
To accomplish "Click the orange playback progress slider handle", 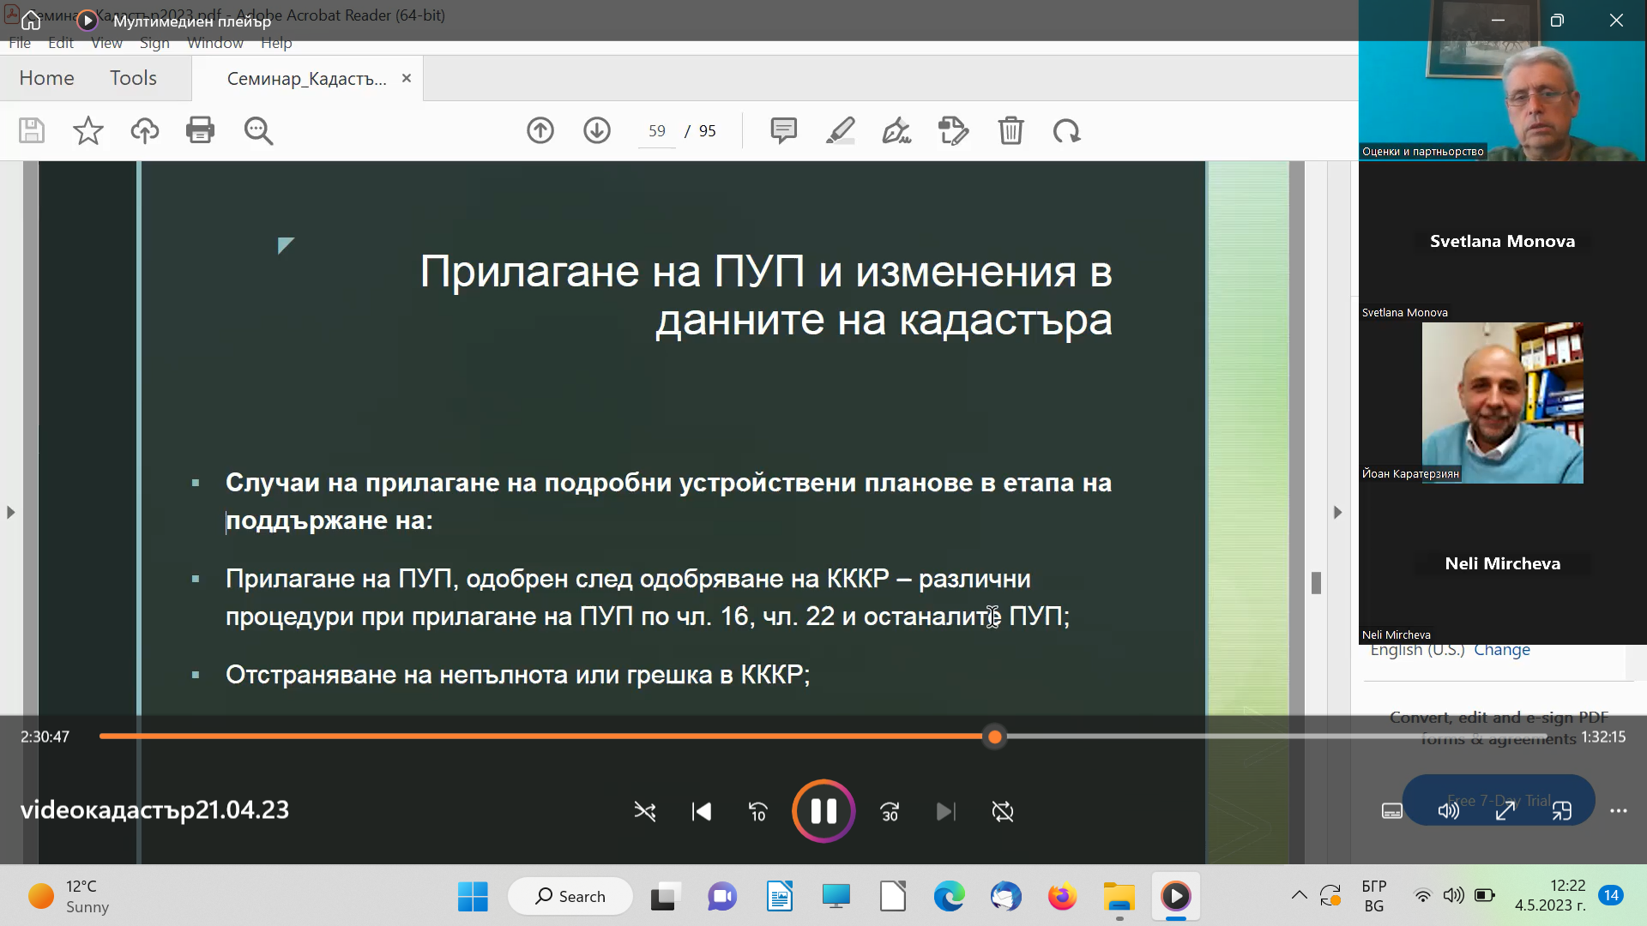I will tap(994, 737).
